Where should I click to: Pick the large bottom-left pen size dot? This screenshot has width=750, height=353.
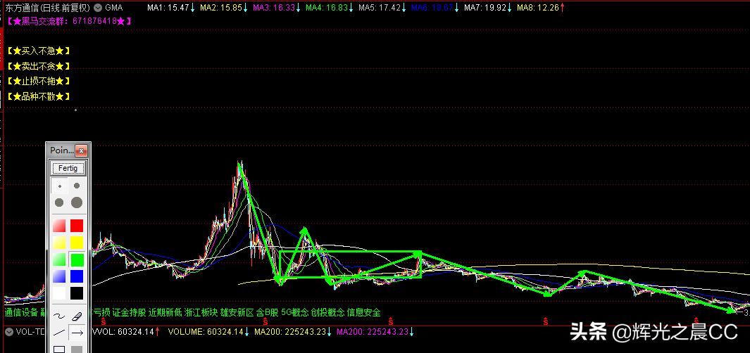pyautogui.click(x=60, y=203)
